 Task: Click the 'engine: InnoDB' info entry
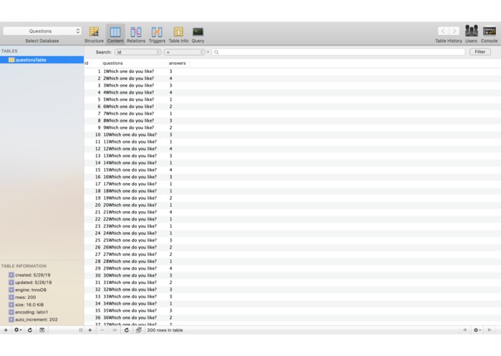coord(27,290)
